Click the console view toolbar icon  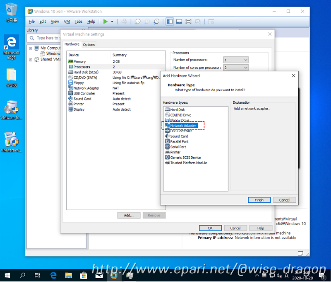[211, 22]
